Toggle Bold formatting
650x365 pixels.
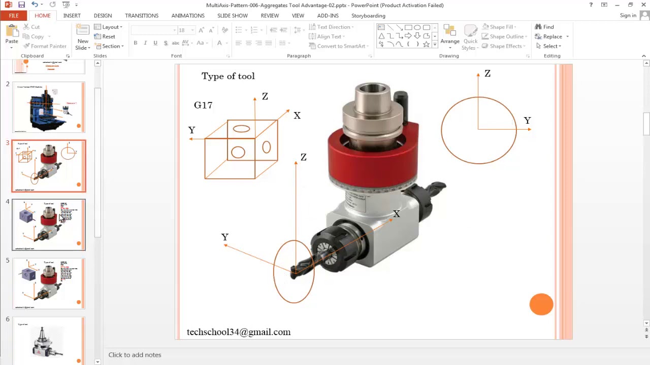point(136,43)
